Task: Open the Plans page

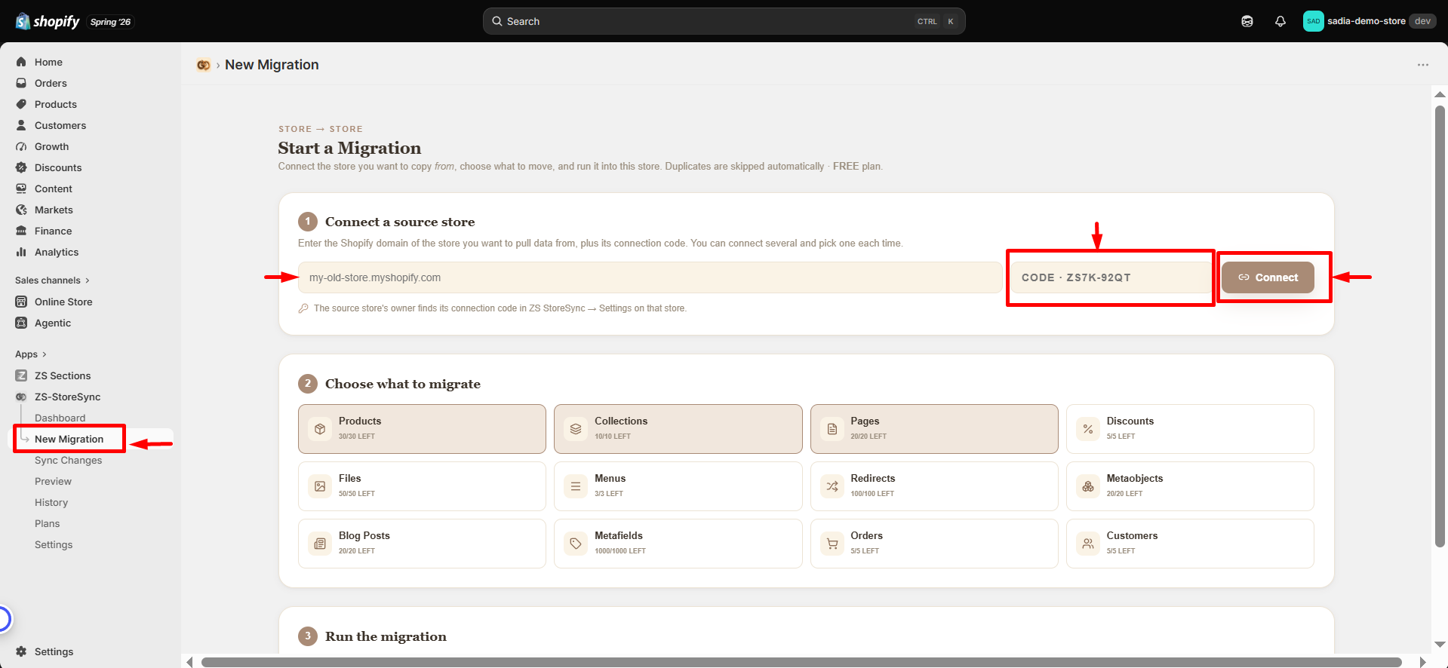Action: click(47, 523)
